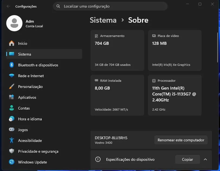This screenshot has height=171, width=220.
Task: Click the Placa de vídeo card icon
Action: coord(154,36)
